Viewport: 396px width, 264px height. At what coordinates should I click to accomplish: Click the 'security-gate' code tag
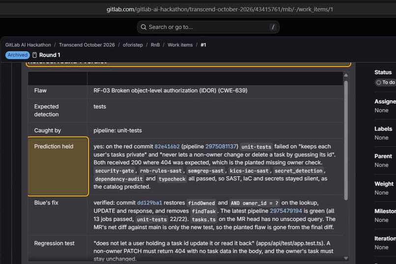(114, 171)
